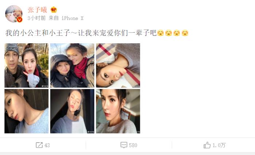Viewport: 255px width, 155px height.
Task: Open photo of two women with red scarf
Action: pos(72,65)
